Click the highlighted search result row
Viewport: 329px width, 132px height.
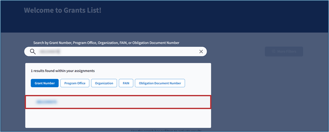(118, 102)
